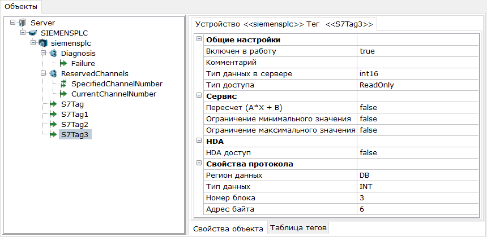Click the green arrow icon beside Failure
The width and height of the screenshot is (487, 237).
tap(63, 63)
